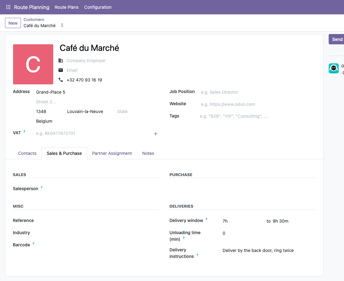Click the Delivery instructions text field

coord(269,250)
